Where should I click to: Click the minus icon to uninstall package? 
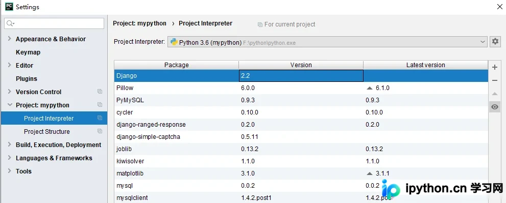(495, 80)
